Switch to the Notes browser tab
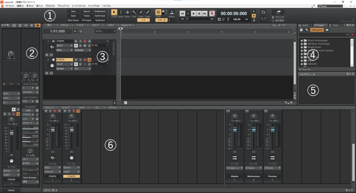 point(335,25)
